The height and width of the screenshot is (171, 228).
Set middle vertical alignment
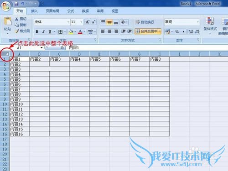[109, 22]
